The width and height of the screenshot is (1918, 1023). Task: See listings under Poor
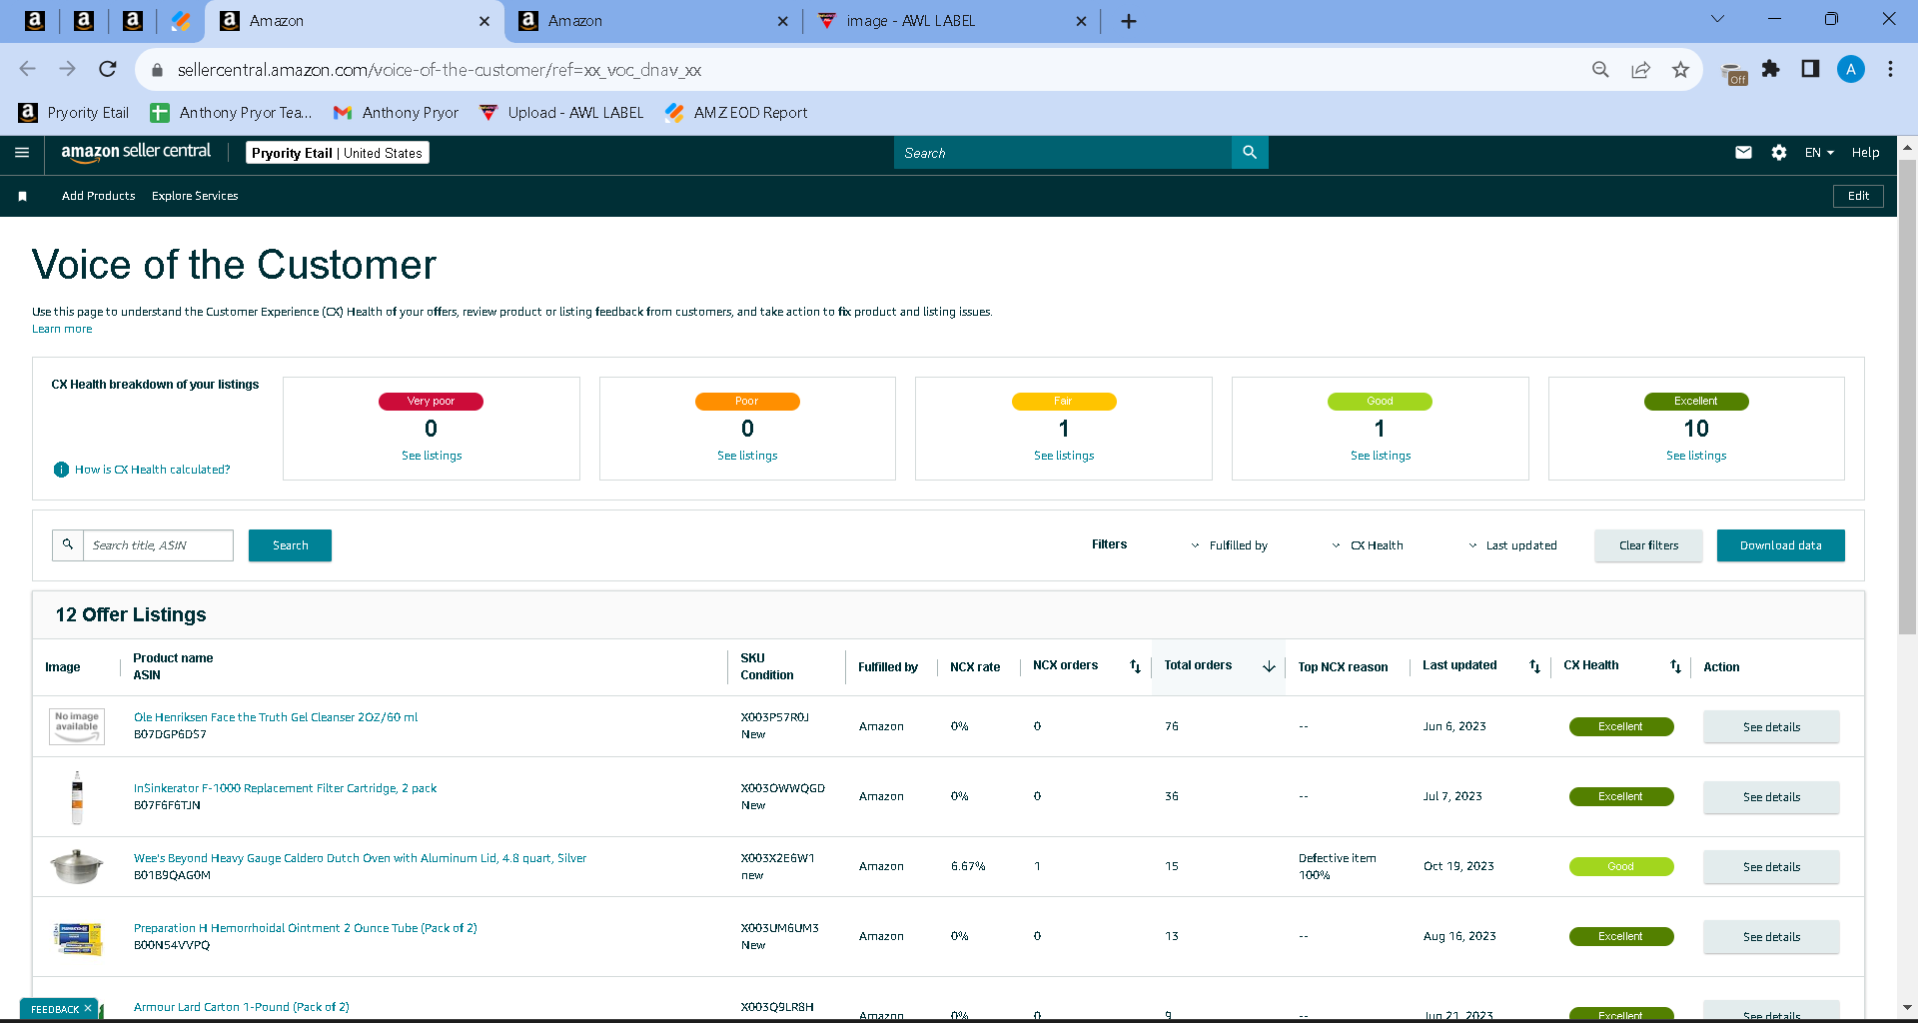click(x=747, y=456)
